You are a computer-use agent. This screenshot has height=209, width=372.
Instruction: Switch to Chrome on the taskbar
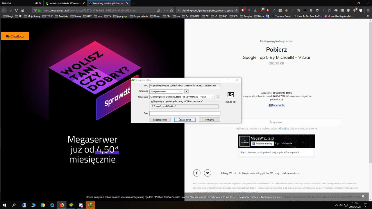43,205
